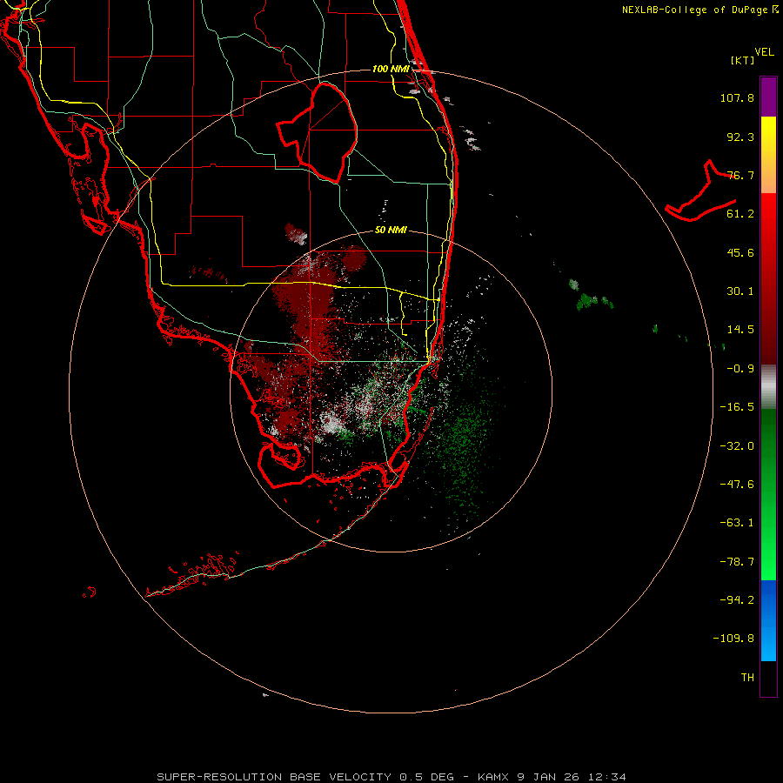This screenshot has width=783, height=783.
Task: Pick the yellow segment of the color bar
Action: point(768,155)
